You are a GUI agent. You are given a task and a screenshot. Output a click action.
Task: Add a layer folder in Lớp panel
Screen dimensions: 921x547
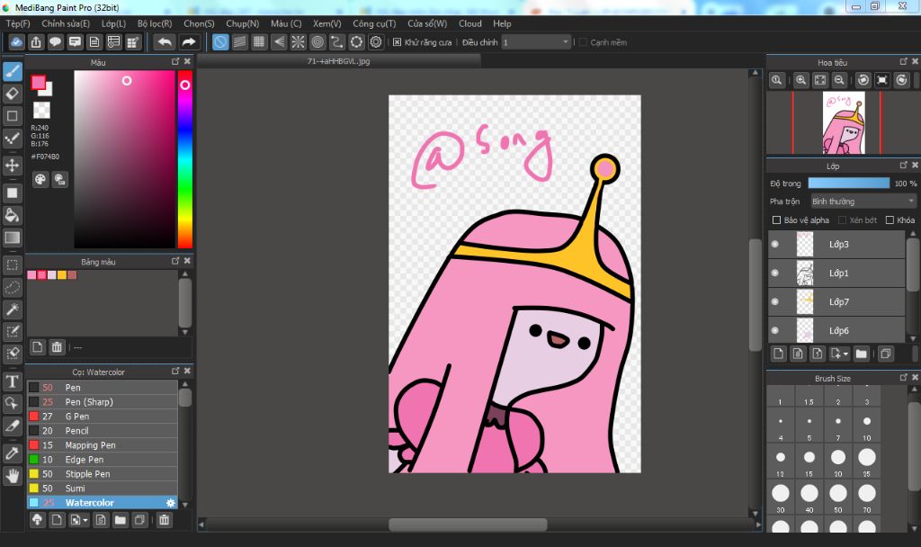(861, 354)
